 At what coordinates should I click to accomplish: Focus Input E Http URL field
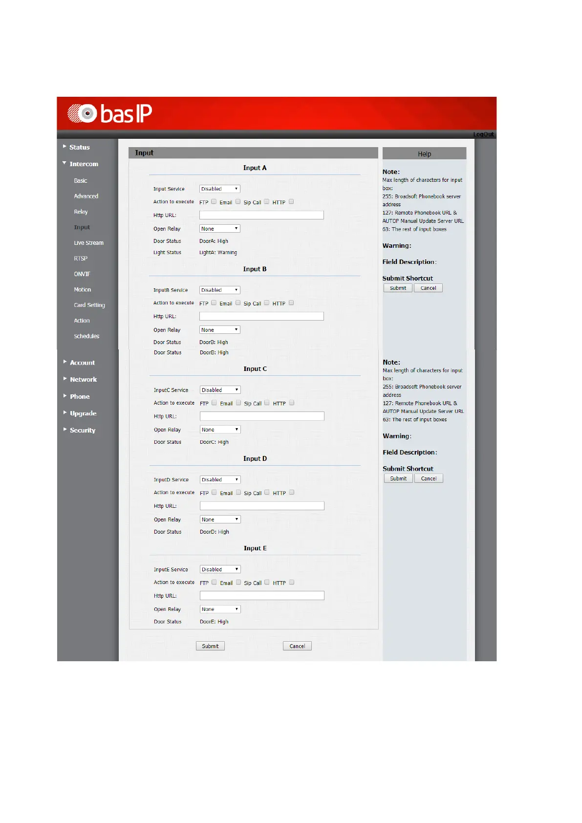tap(262, 596)
